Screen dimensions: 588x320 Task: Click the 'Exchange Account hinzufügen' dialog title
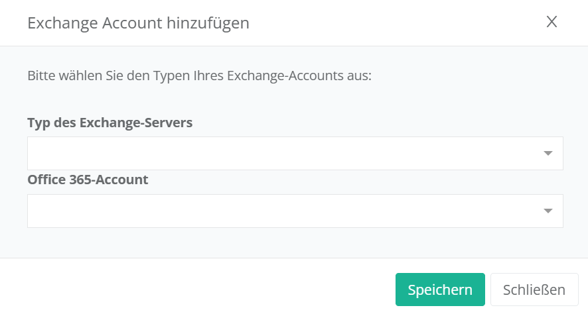tap(138, 23)
